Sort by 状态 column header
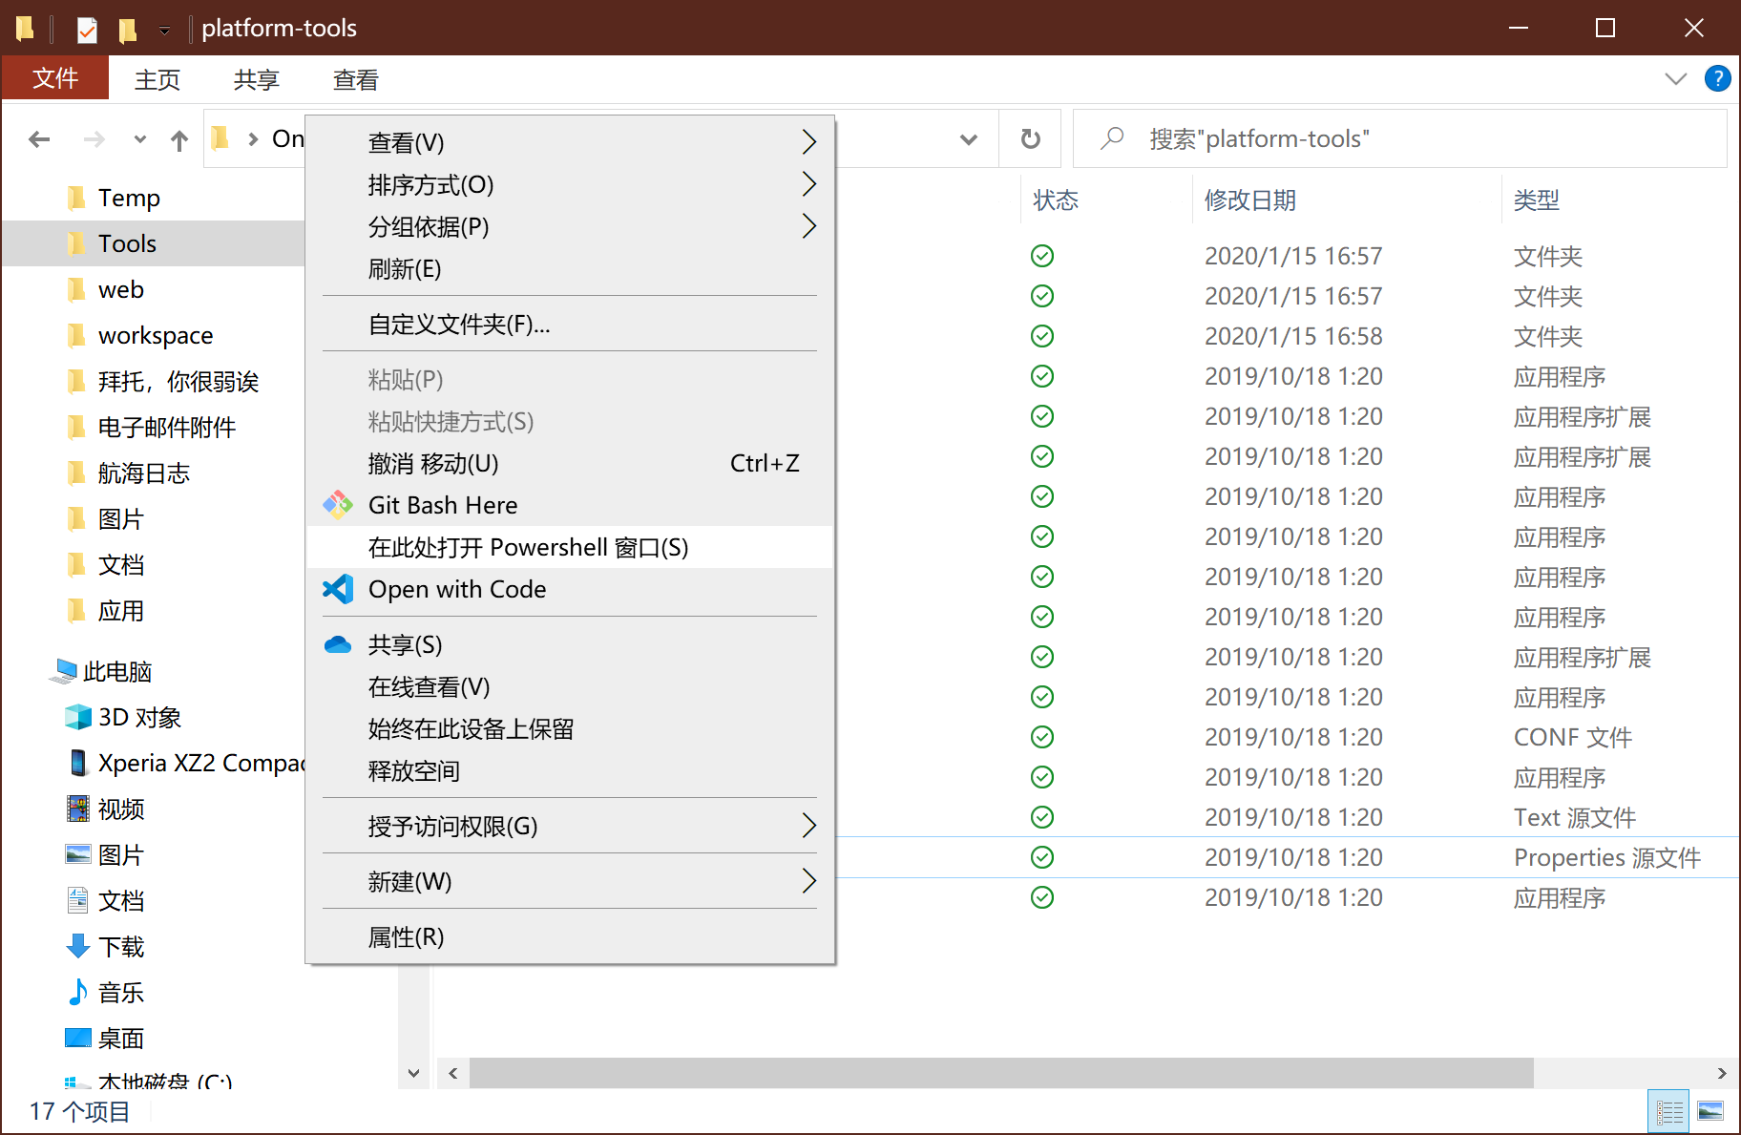The width and height of the screenshot is (1741, 1135). [1056, 200]
